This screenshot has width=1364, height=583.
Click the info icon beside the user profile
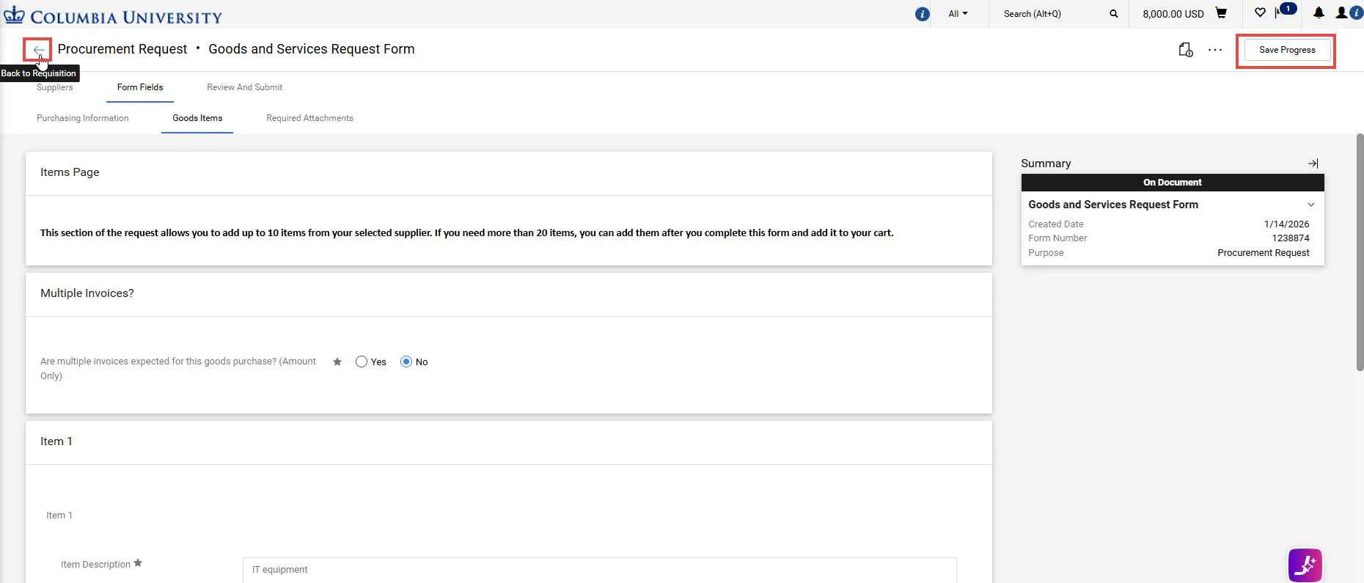(1356, 12)
